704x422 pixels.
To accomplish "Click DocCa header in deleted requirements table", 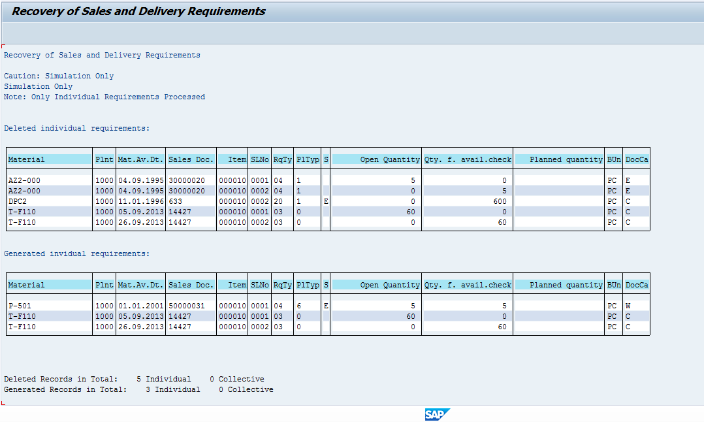I will point(637,159).
